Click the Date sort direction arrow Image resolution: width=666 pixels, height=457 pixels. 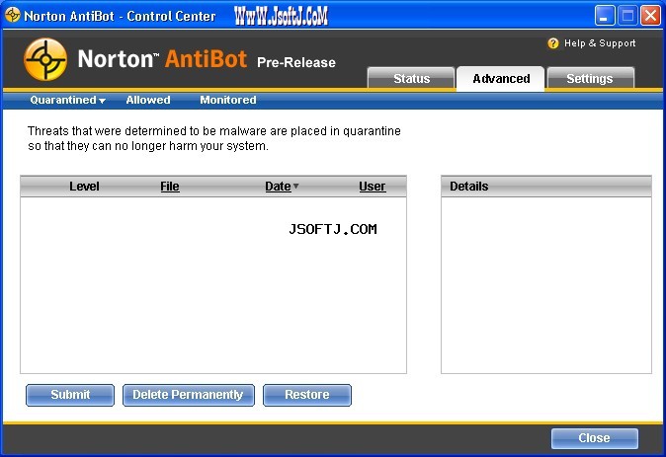click(296, 186)
